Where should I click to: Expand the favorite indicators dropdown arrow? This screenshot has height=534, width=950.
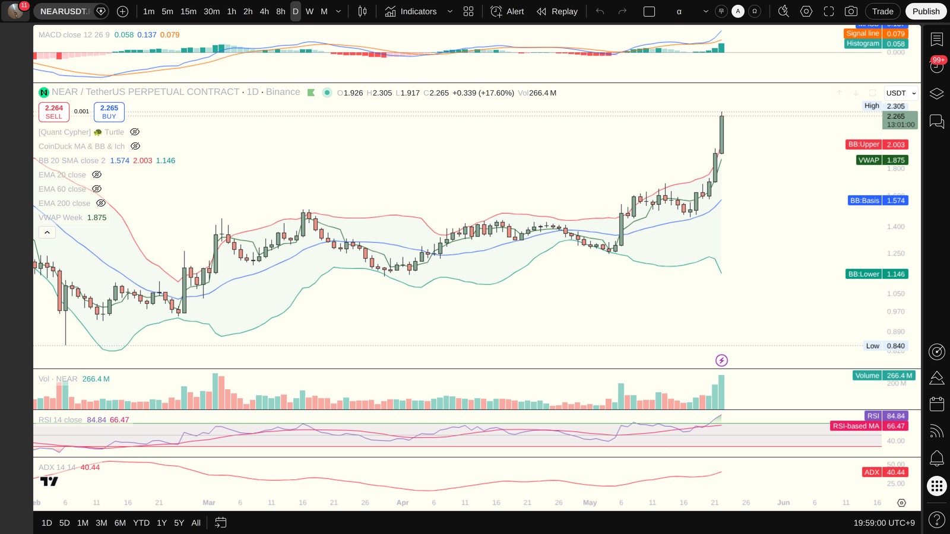coord(449,11)
